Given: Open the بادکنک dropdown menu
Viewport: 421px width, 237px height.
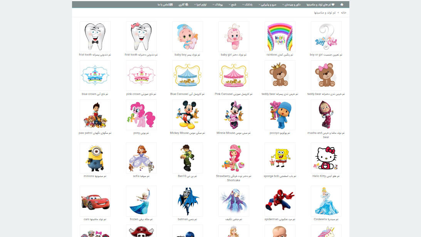Looking at the screenshot, I should click(247, 5).
